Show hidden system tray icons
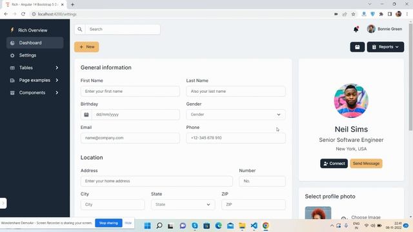Screen dimensions: 413x232 coord(332,226)
